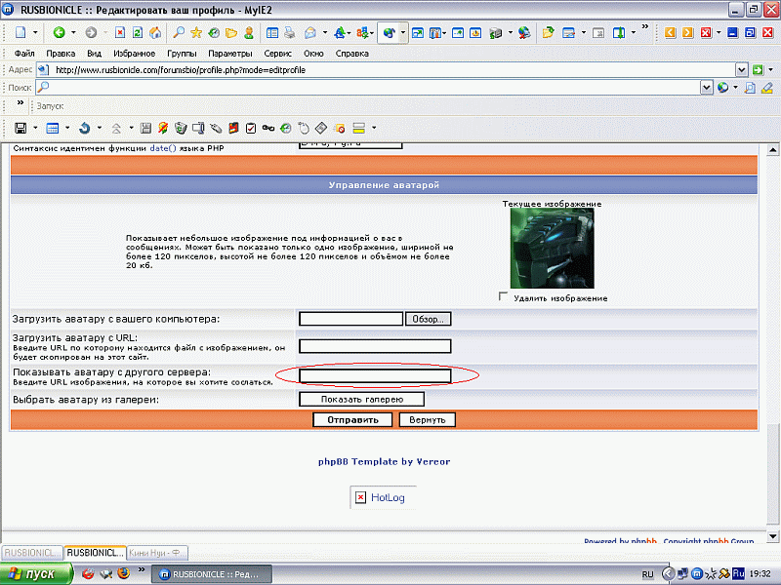The width and height of the screenshot is (781, 585).
Task: Open History with the clock icon
Action: (214, 33)
